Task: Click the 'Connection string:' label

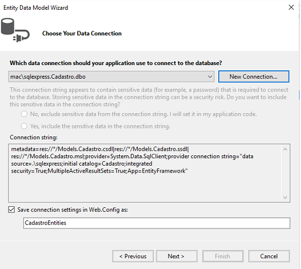Action: click(x=34, y=137)
